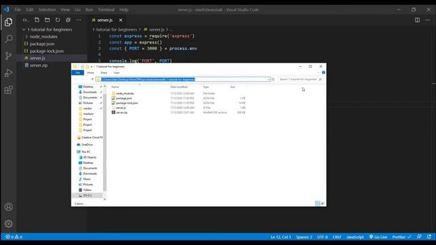Open the Selection menu
The image size is (436, 245).
point(47,10)
